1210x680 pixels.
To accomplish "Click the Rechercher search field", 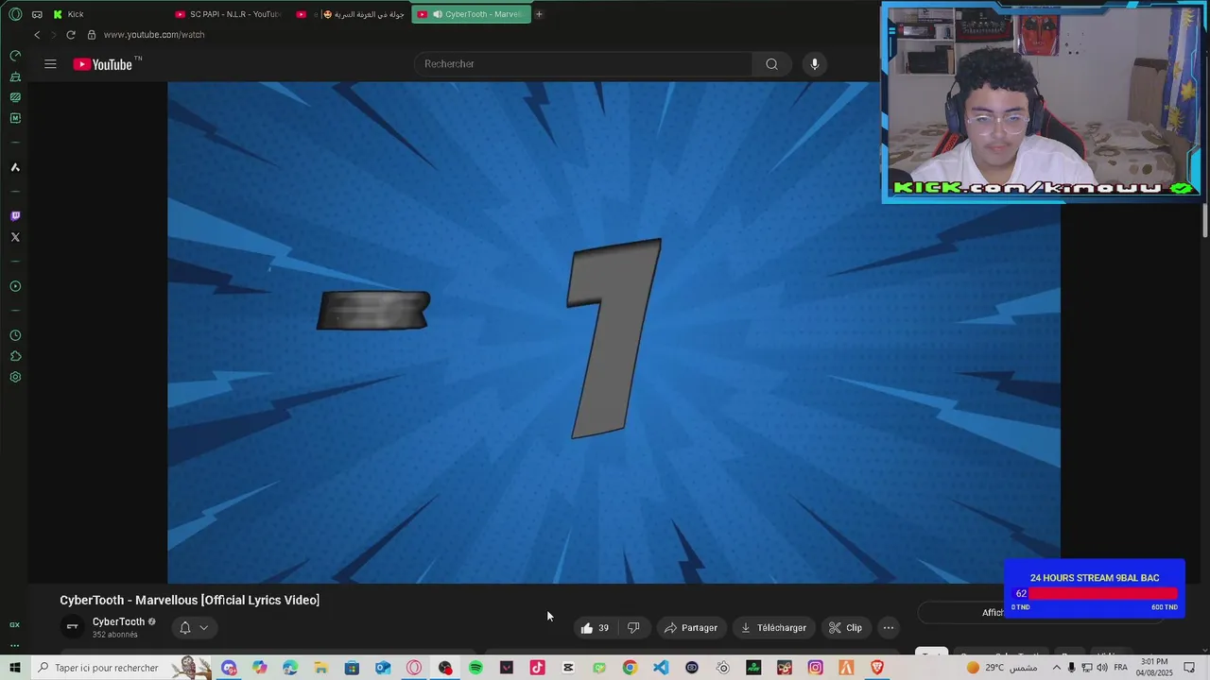I will point(582,64).
